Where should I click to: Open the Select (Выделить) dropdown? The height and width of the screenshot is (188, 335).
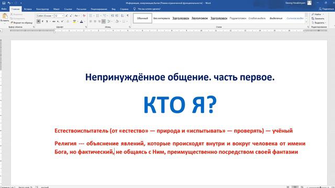click(319, 23)
